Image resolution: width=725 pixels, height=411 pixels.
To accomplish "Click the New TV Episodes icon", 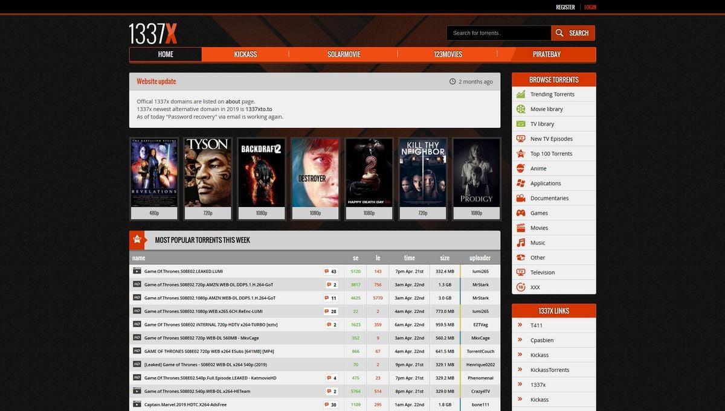I will point(520,139).
